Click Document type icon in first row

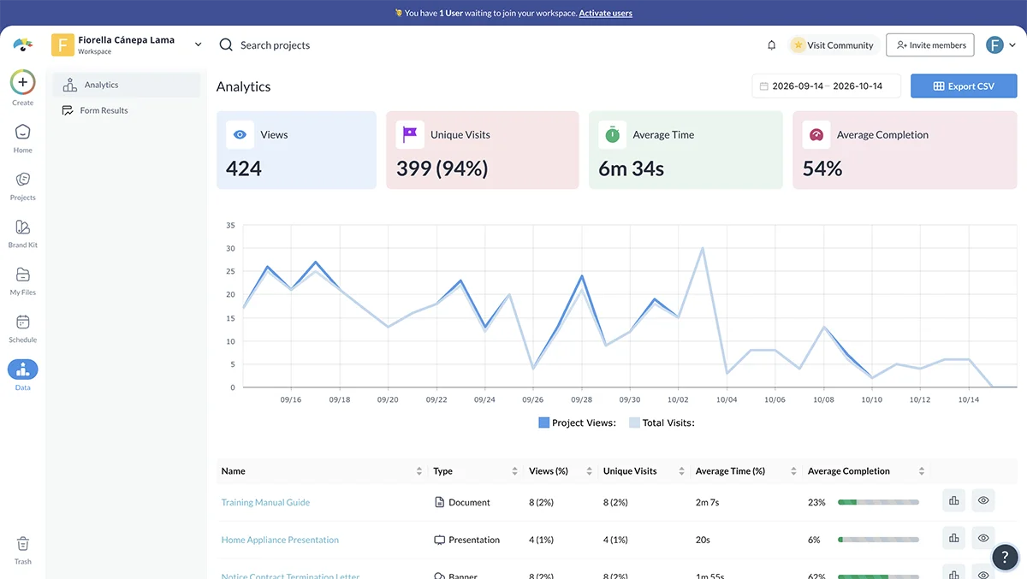coord(440,502)
